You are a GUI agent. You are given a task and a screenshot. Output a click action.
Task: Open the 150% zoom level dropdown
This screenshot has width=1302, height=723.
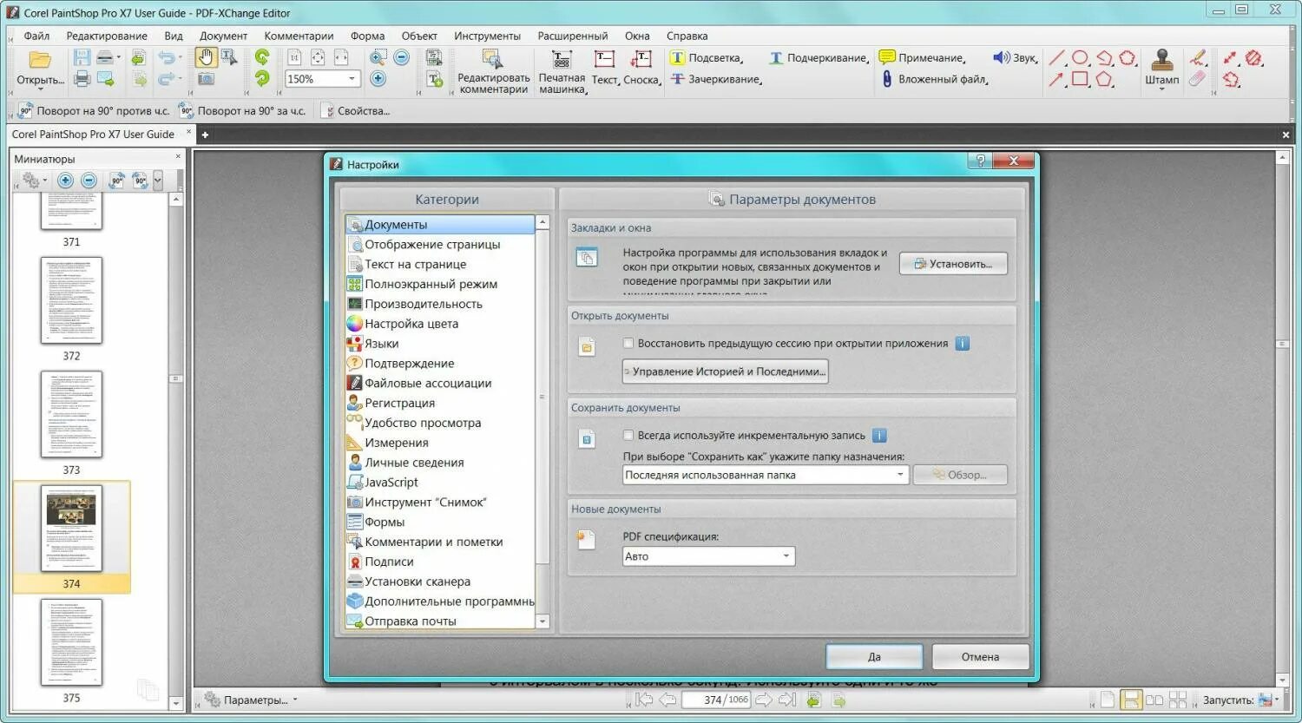(351, 78)
